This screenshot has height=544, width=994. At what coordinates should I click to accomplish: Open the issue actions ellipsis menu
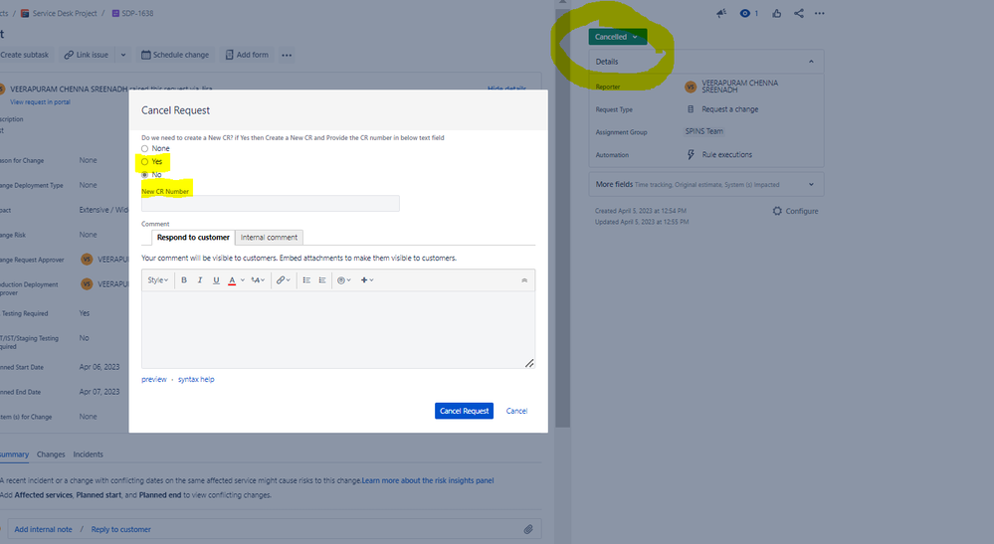point(820,13)
